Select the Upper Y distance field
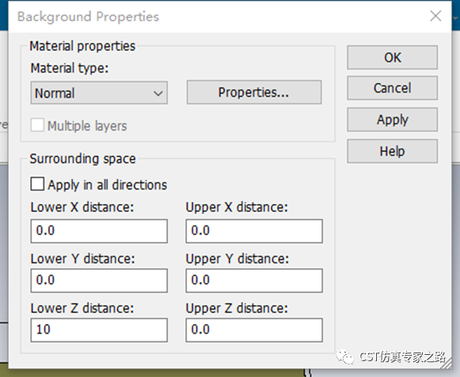460x377 pixels. point(254,281)
